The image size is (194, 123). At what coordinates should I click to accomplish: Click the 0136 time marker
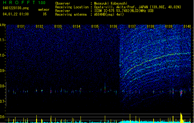tap(114, 26)
